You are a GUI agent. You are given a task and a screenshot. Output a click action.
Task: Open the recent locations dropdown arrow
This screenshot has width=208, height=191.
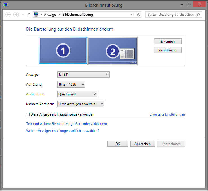click(x=23, y=15)
